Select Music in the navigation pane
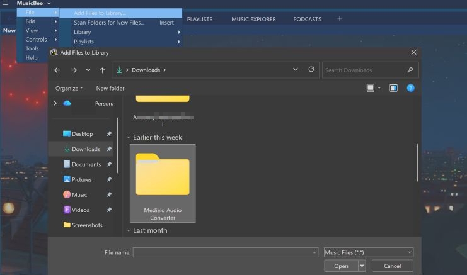The image size is (467, 275). [76, 194]
